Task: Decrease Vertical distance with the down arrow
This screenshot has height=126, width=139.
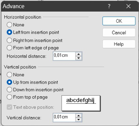Action: (79, 120)
